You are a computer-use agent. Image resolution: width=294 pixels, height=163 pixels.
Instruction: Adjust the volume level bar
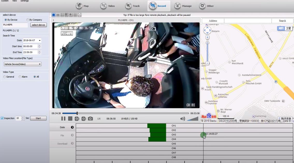coord(193,119)
